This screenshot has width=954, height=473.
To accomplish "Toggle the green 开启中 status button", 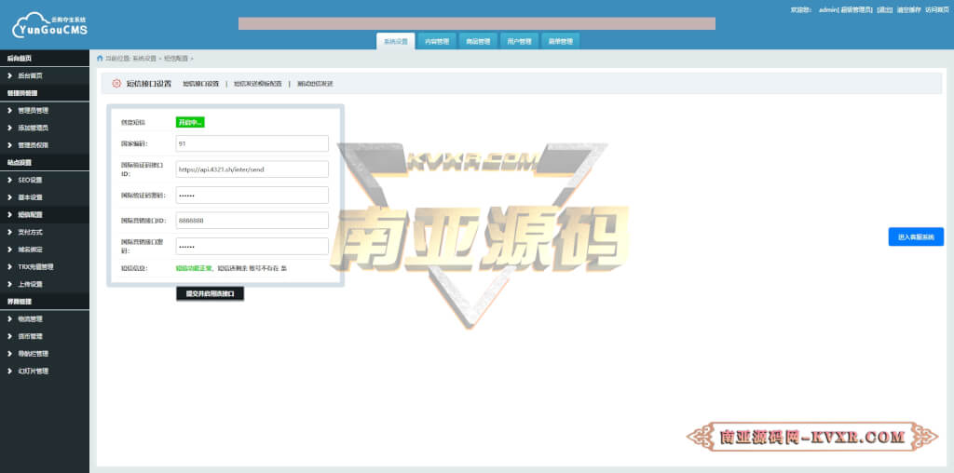I will coord(190,122).
